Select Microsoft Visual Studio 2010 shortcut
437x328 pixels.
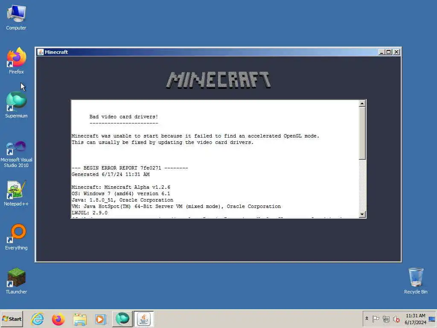(x=16, y=154)
